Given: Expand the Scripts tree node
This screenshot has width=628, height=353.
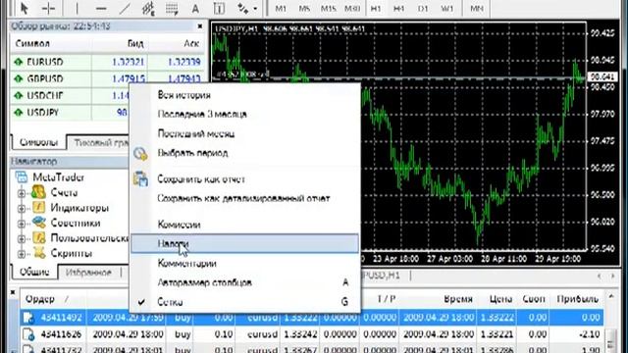Looking at the screenshot, I should click(22, 254).
